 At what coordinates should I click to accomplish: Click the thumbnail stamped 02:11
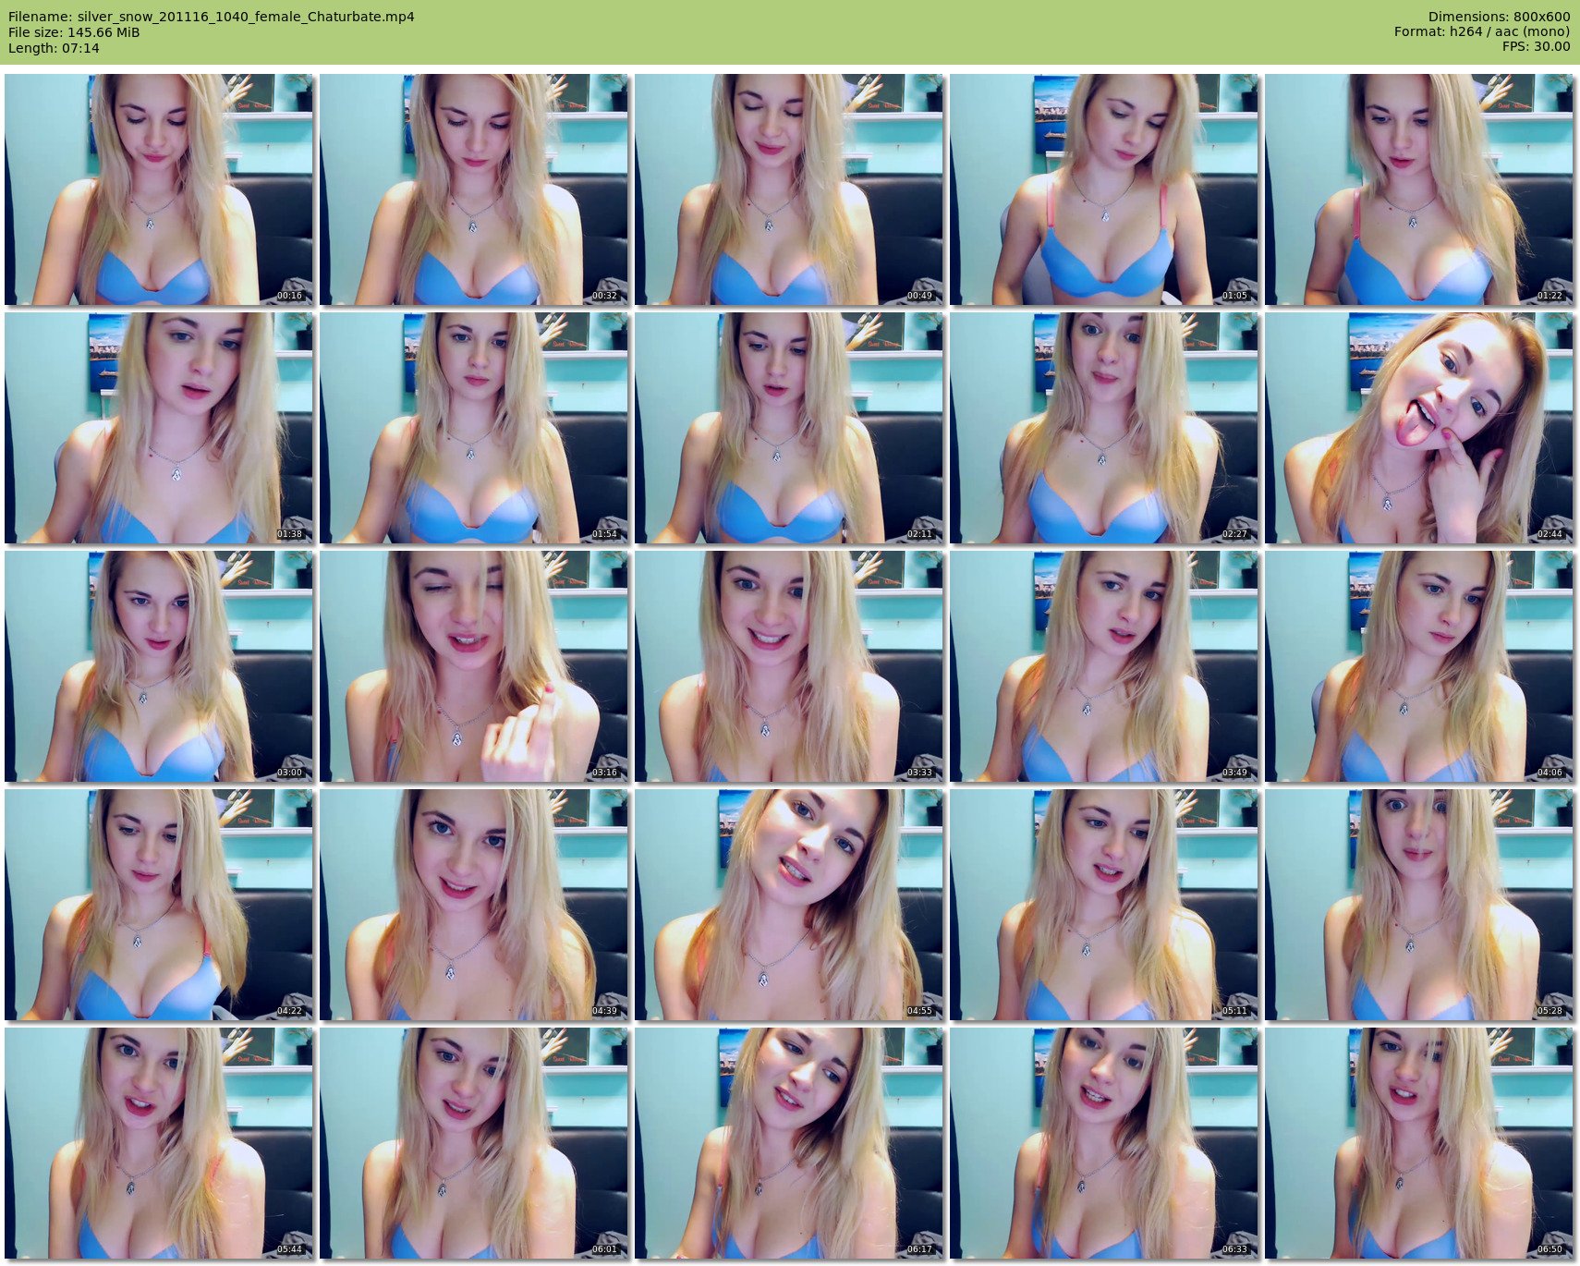pyautogui.click(x=789, y=428)
